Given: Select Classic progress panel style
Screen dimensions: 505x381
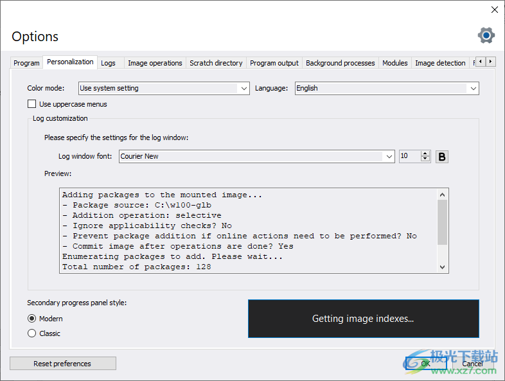Looking at the screenshot, I should point(32,333).
